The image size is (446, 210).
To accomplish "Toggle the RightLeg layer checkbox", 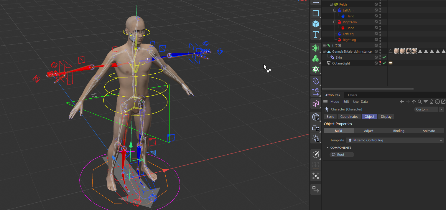I will [376, 40].
